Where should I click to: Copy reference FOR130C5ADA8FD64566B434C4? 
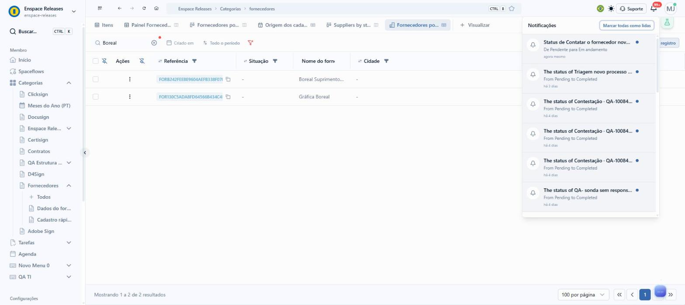coord(228,97)
